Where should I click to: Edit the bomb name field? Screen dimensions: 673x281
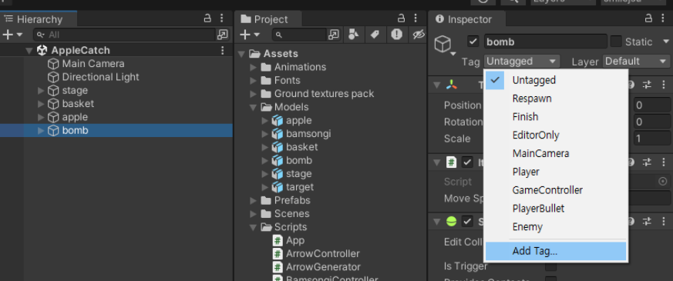point(546,42)
